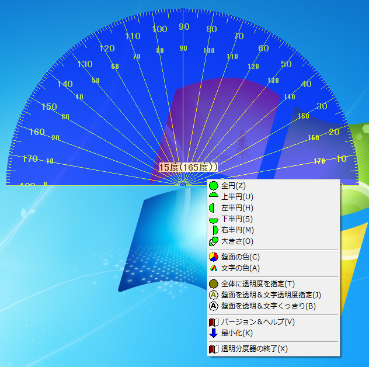
Task: Click the outer 90 degree mark at top
Action: coord(184,27)
